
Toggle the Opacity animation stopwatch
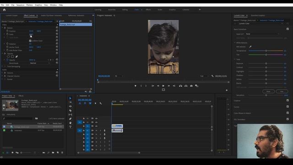point(7,60)
